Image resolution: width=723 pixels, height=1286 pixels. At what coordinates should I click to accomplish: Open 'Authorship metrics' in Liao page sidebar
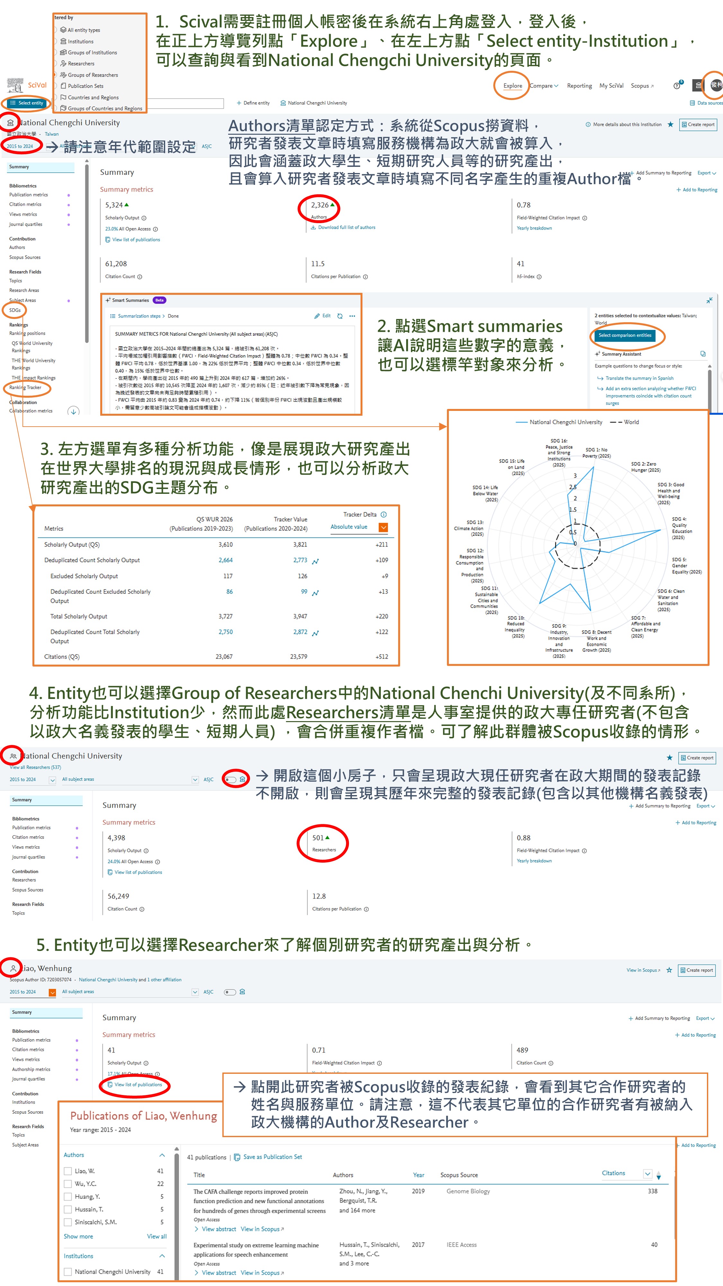click(x=31, y=1069)
